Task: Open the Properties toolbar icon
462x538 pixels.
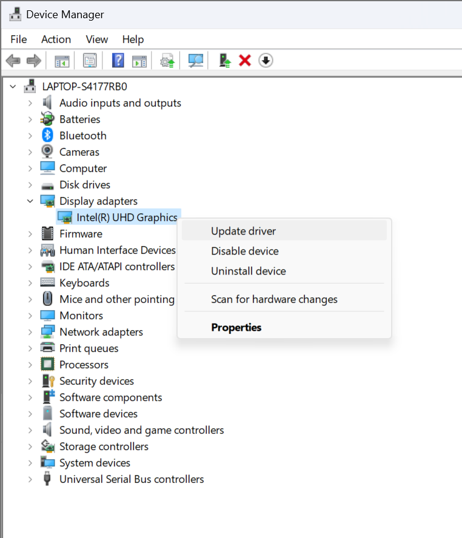Action: (x=90, y=61)
